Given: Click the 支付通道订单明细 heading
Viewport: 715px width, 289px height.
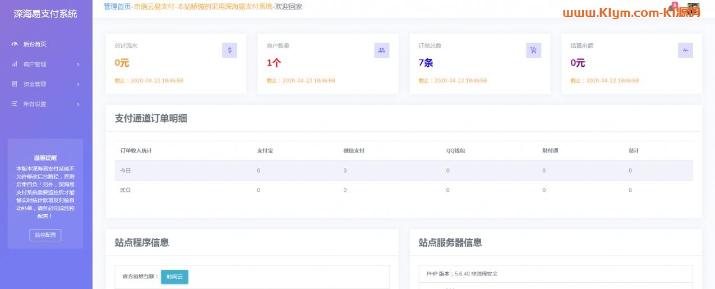Looking at the screenshot, I should click(151, 118).
